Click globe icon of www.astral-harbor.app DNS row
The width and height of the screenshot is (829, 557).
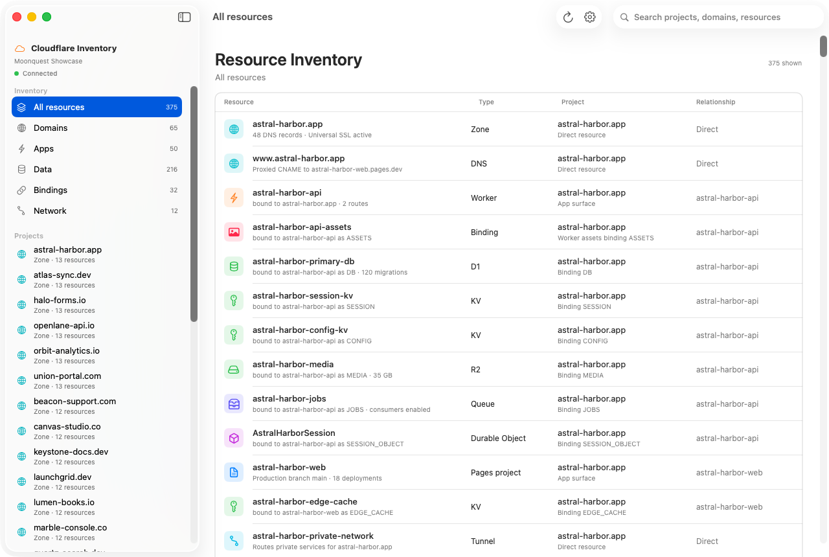click(234, 163)
